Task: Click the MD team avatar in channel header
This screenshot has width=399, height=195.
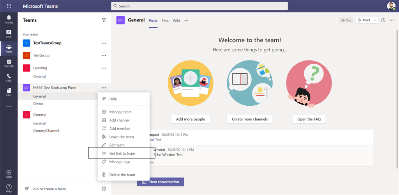Action: tap(120, 20)
